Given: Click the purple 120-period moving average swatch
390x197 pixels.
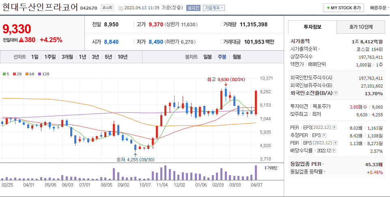Looking at the screenshot, I should [x=39, y=74].
